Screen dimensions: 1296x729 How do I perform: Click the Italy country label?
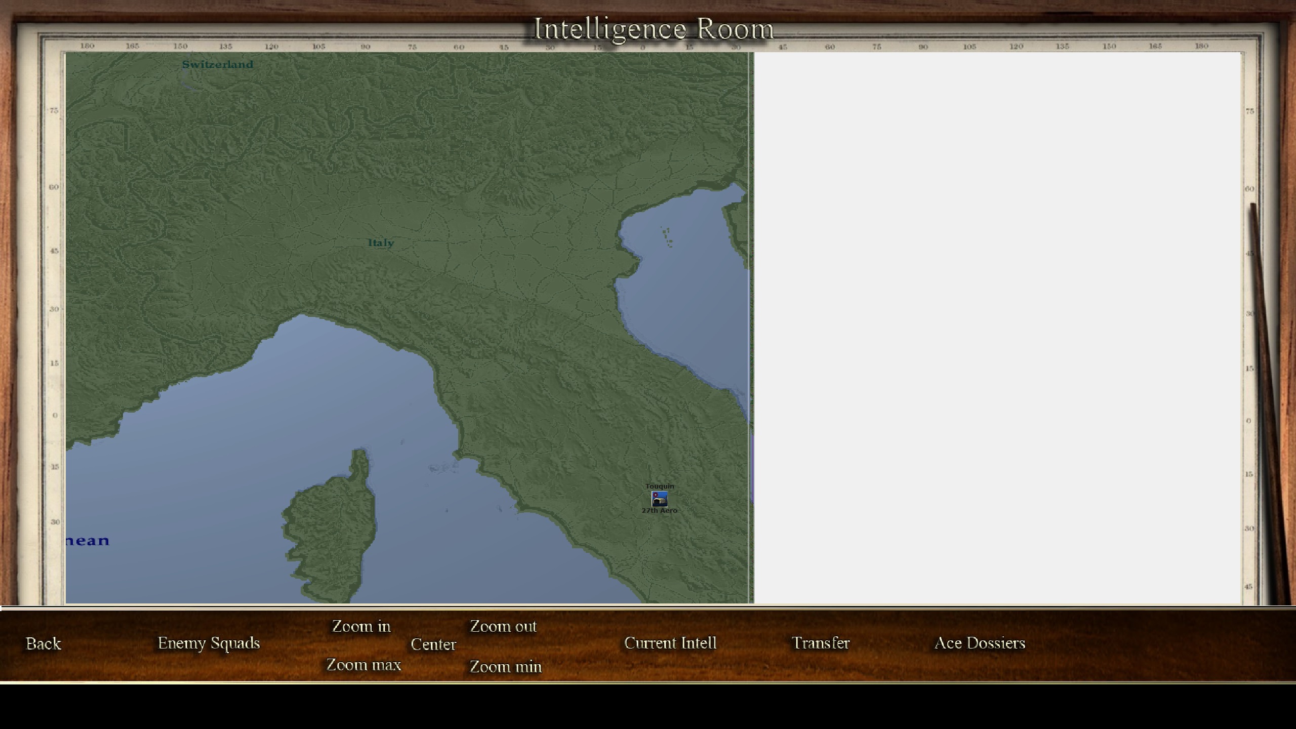tap(381, 243)
